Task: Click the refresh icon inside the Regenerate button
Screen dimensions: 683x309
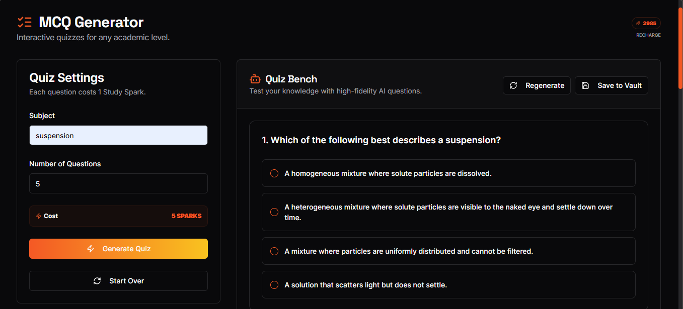Action: pyautogui.click(x=513, y=85)
